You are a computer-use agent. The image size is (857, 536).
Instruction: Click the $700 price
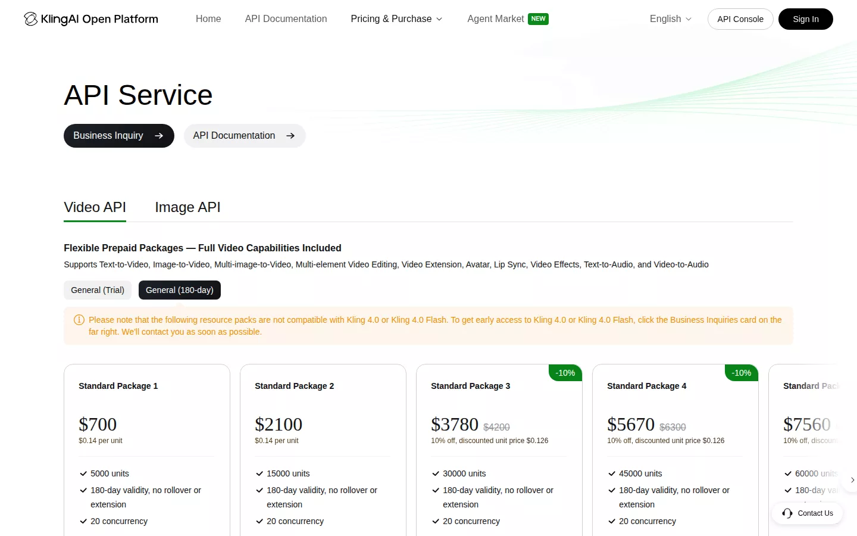(98, 425)
